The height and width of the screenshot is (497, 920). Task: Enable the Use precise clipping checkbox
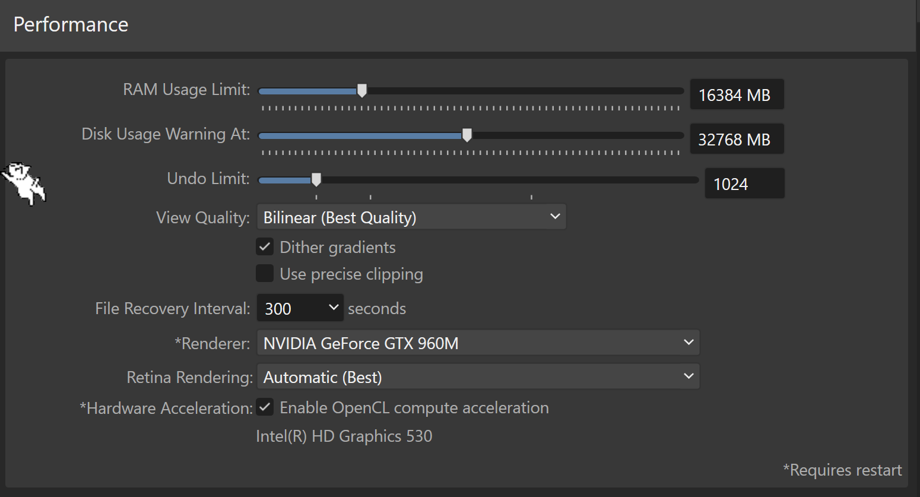[265, 273]
